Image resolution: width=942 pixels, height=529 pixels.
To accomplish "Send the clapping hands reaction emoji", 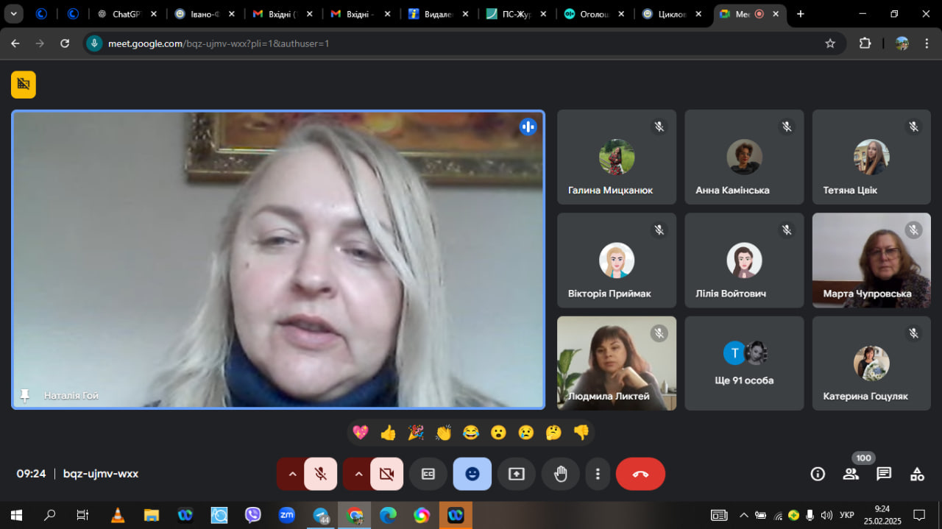I will coord(443,433).
